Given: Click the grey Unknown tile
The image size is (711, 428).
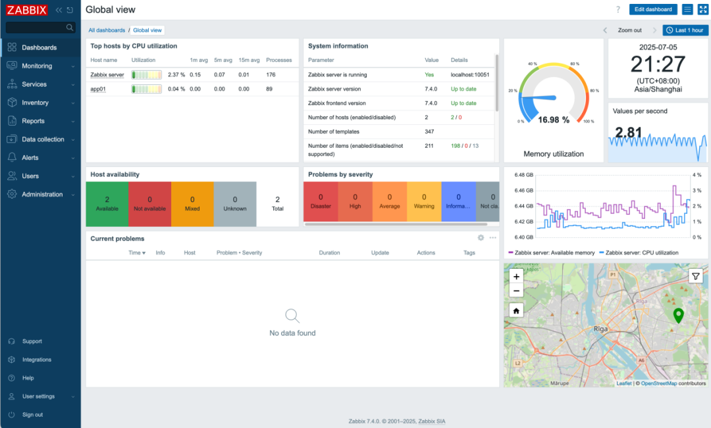Looking at the screenshot, I should [x=235, y=204].
